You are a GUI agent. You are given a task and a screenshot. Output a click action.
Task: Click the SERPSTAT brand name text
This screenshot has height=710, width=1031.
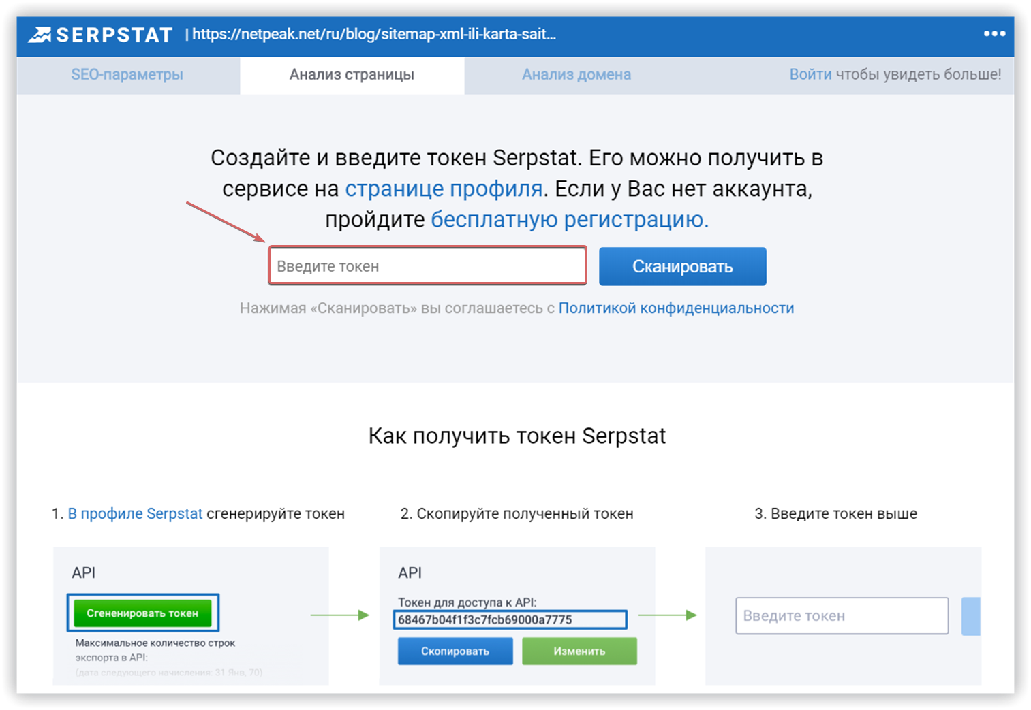(x=114, y=35)
